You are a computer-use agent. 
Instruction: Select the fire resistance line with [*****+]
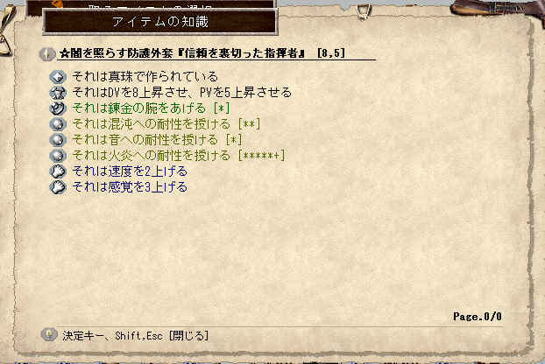pyautogui.click(x=179, y=156)
